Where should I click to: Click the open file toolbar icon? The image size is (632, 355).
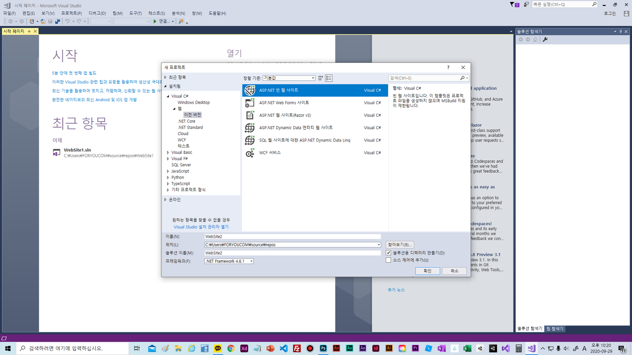tap(43, 21)
